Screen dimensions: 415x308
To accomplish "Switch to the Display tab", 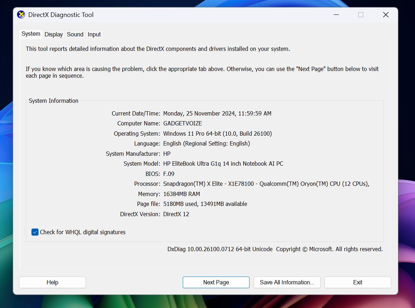I will pyautogui.click(x=53, y=34).
